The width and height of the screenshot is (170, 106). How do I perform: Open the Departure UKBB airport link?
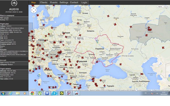[x=10, y=30]
